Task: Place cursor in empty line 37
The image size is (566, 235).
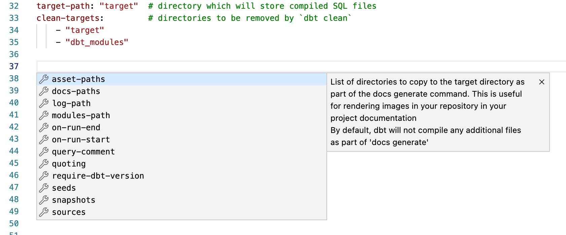Action: pyautogui.click(x=301, y=66)
